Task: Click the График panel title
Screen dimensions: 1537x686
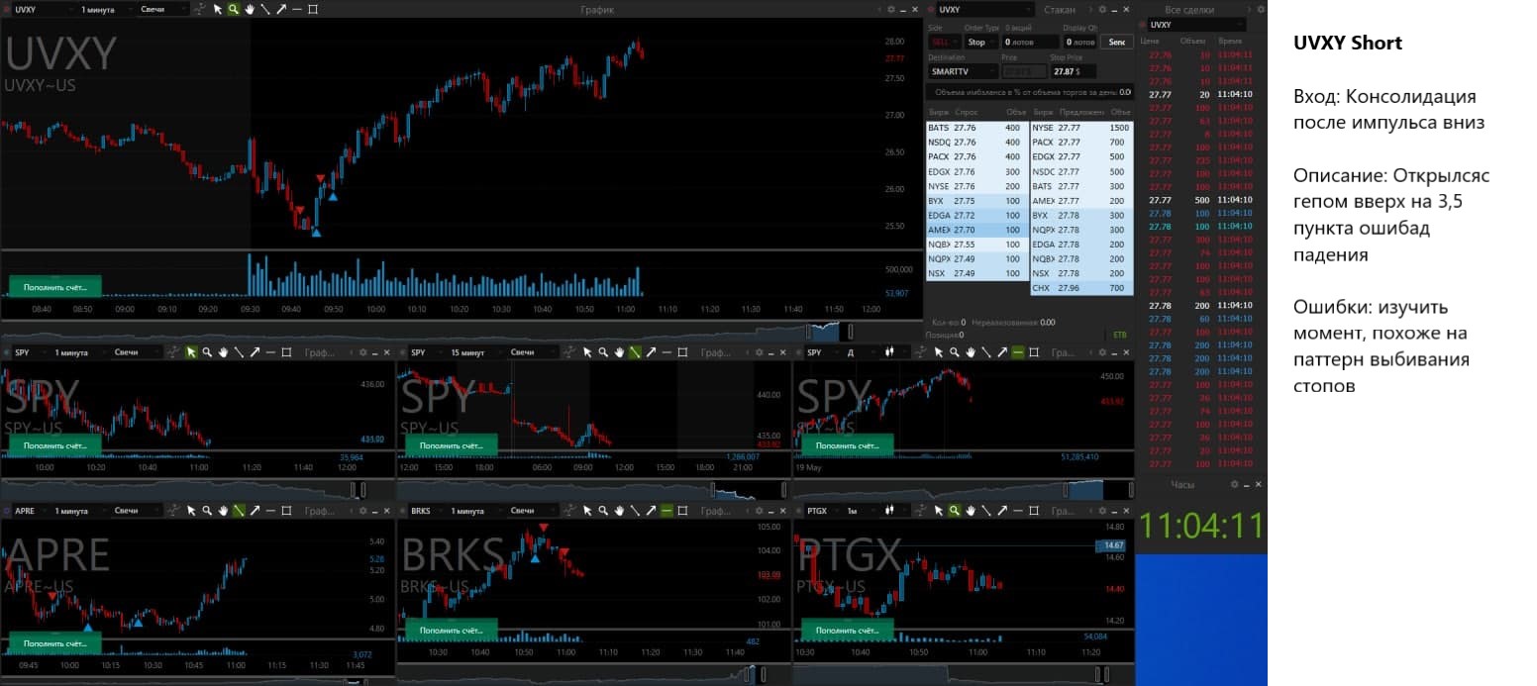Action: click(x=596, y=9)
